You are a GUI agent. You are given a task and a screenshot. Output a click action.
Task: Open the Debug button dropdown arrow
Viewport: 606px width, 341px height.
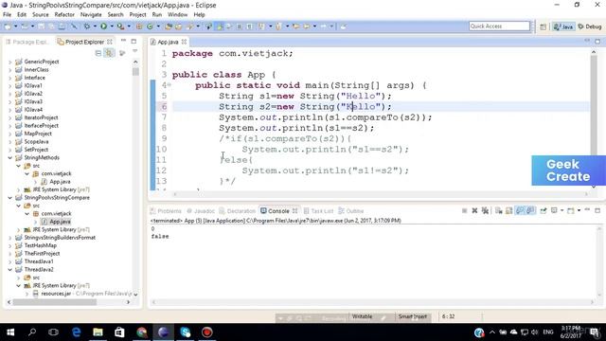coord(95,27)
